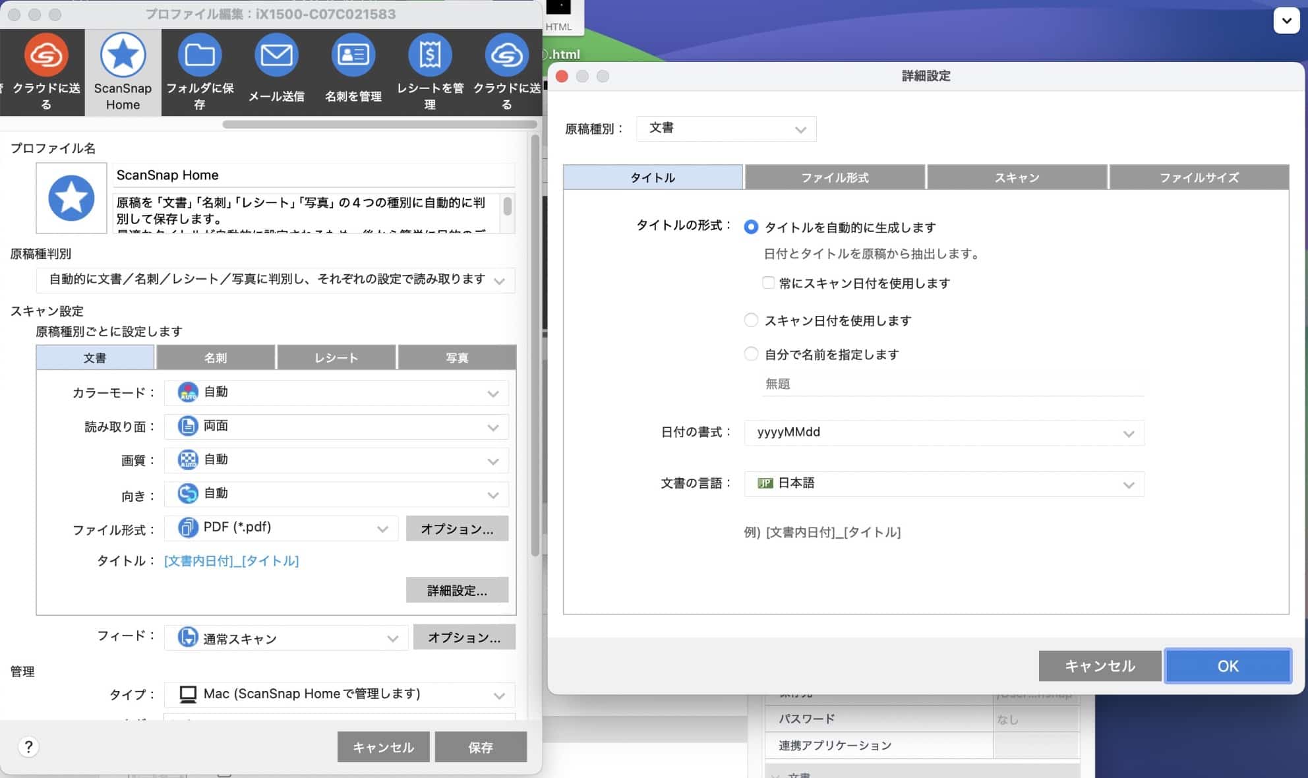Click the ファイル形式 オプション... button

(457, 529)
